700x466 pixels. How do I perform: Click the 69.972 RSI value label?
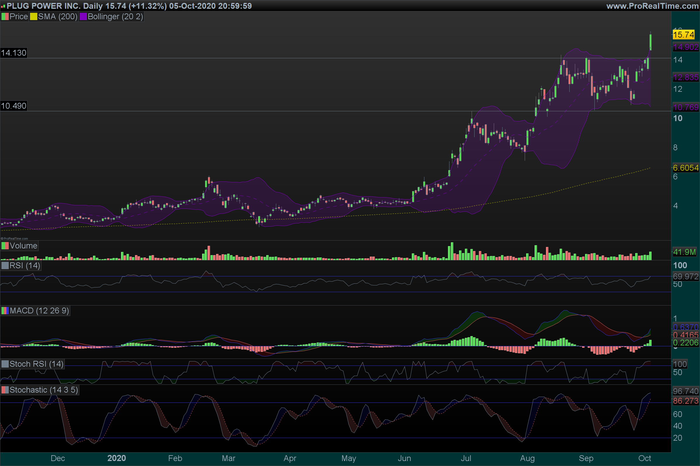click(685, 277)
